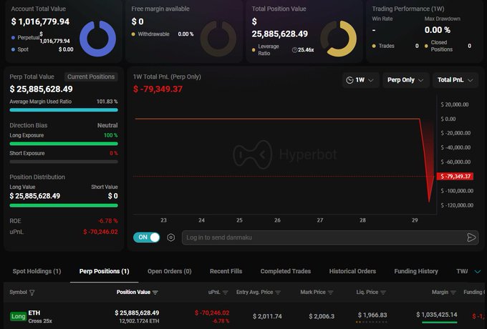Viewport: 487px width, 329px height.
Task: Switch to Spot Holdings (1) tab
Action: point(37,271)
